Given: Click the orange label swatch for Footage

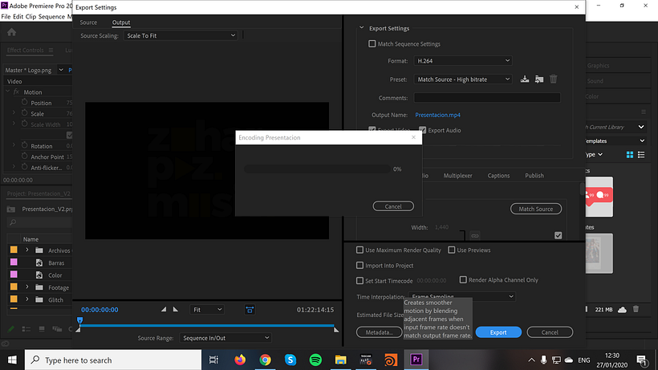Looking at the screenshot, I should [x=14, y=287].
